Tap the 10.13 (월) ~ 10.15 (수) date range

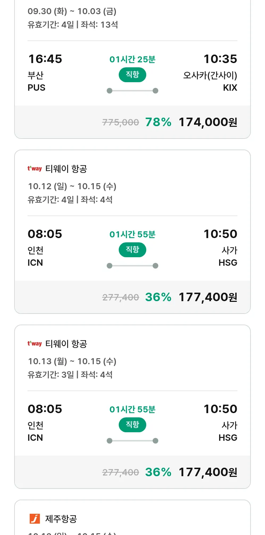[72, 361]
